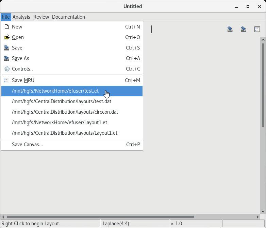This screenshot has width=266, height=228.
Task: Select the Save MRU menu entry
Action: 23,80
